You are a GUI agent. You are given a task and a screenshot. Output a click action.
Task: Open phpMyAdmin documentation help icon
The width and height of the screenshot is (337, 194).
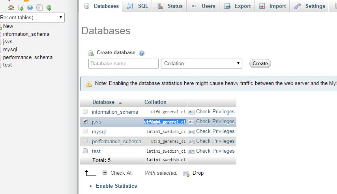30,7
